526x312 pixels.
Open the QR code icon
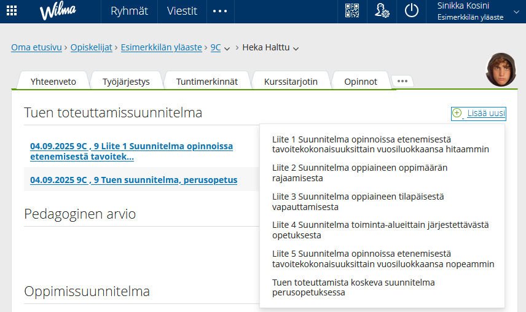tap(351, 11)
